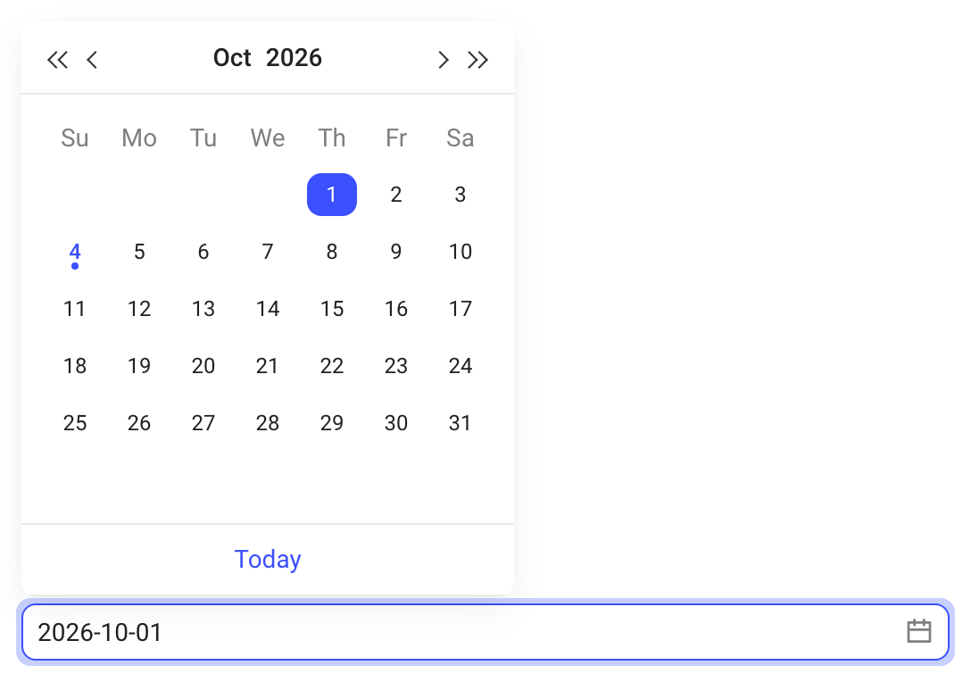Open the month selector showing Oct

(x=232, y=58)
